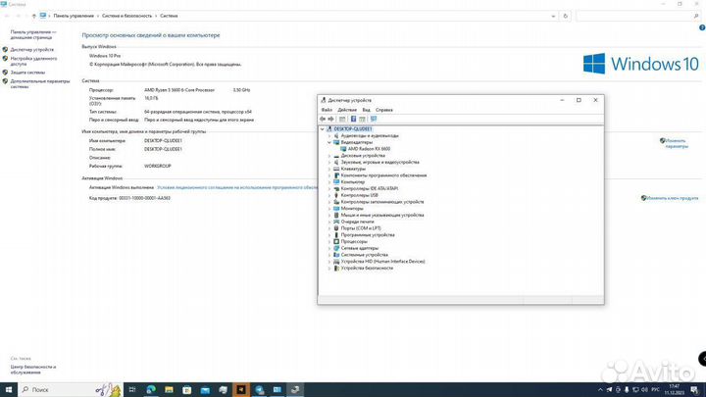Open the notification center icon

(695, 390)
